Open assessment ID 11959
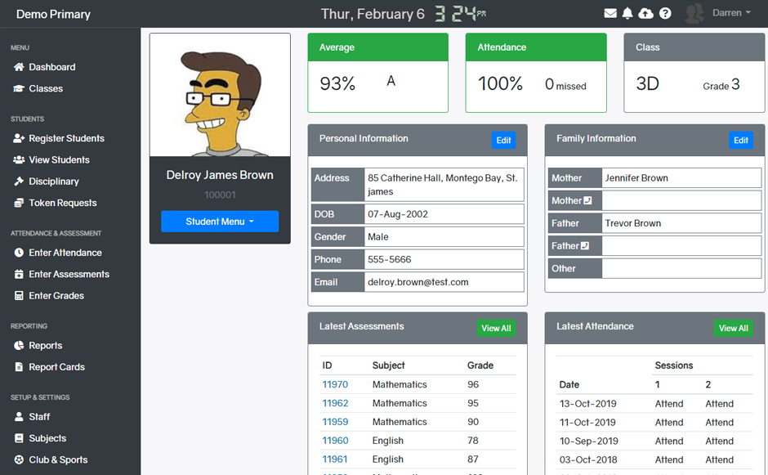Screen dimensions: 768x475 [x=335, y=422]
